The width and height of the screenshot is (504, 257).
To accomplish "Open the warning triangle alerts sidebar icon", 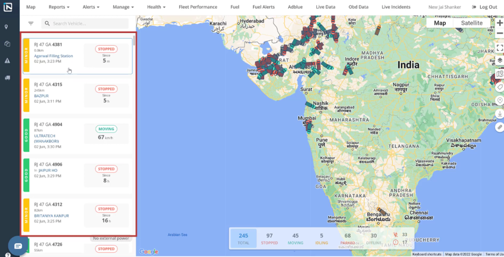I will (x=7, y=61).
